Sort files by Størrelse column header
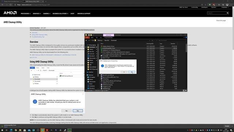Screen dimensions: 234x132 [x=173, y=44]
